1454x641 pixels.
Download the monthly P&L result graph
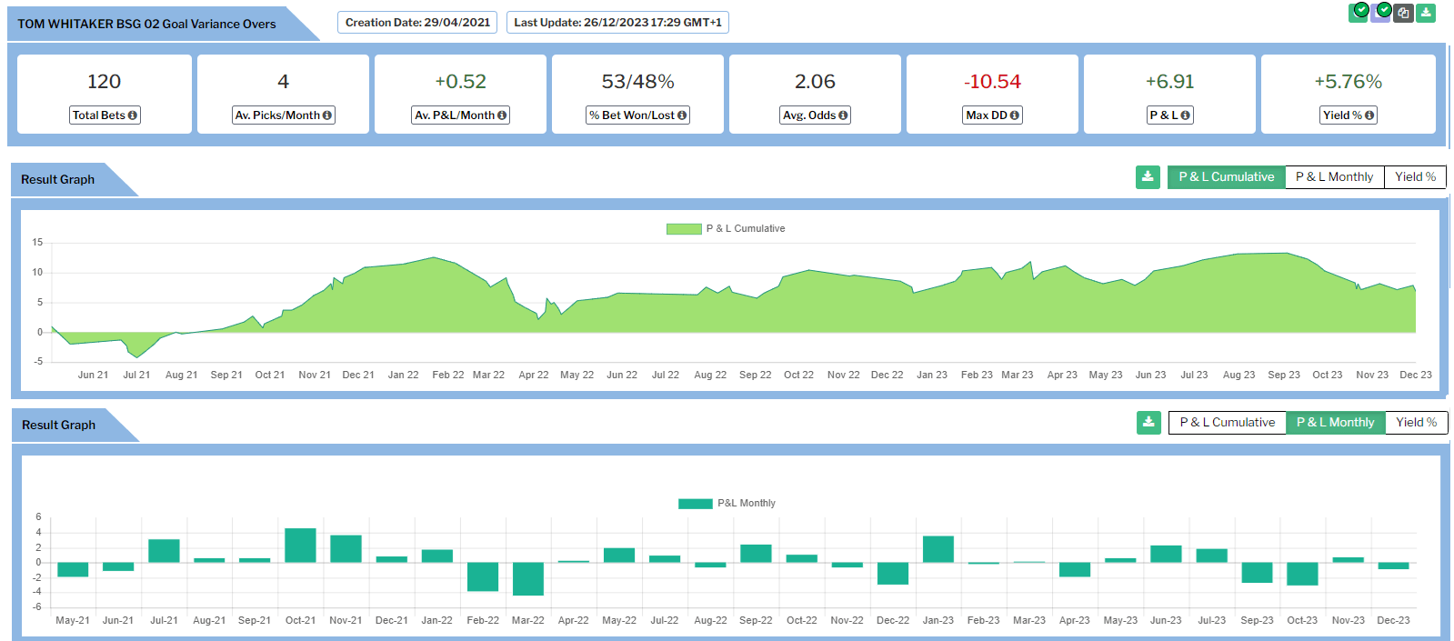1148,423
